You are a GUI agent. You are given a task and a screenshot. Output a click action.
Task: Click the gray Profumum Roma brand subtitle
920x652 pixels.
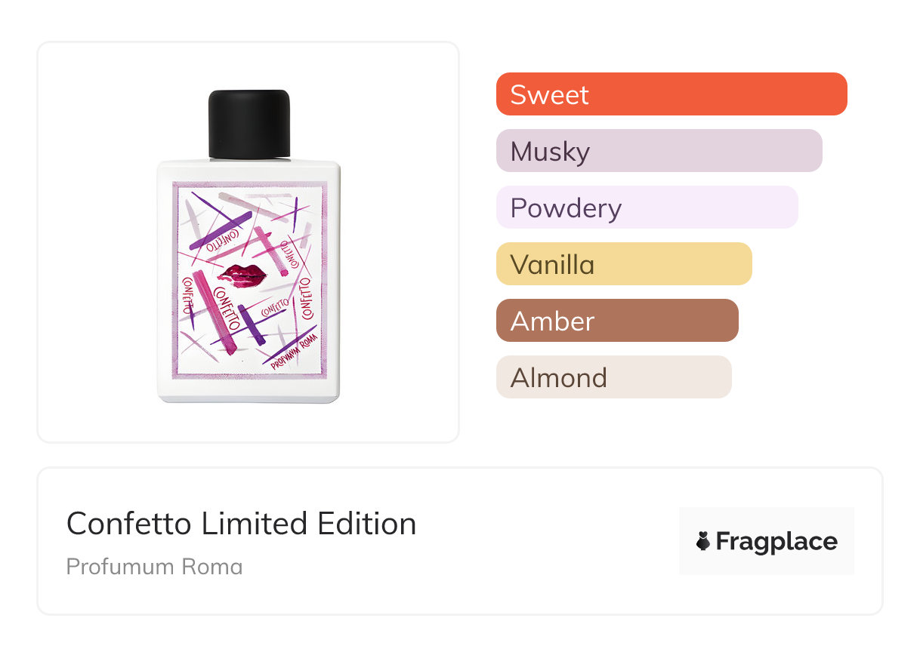click(154, 566)
